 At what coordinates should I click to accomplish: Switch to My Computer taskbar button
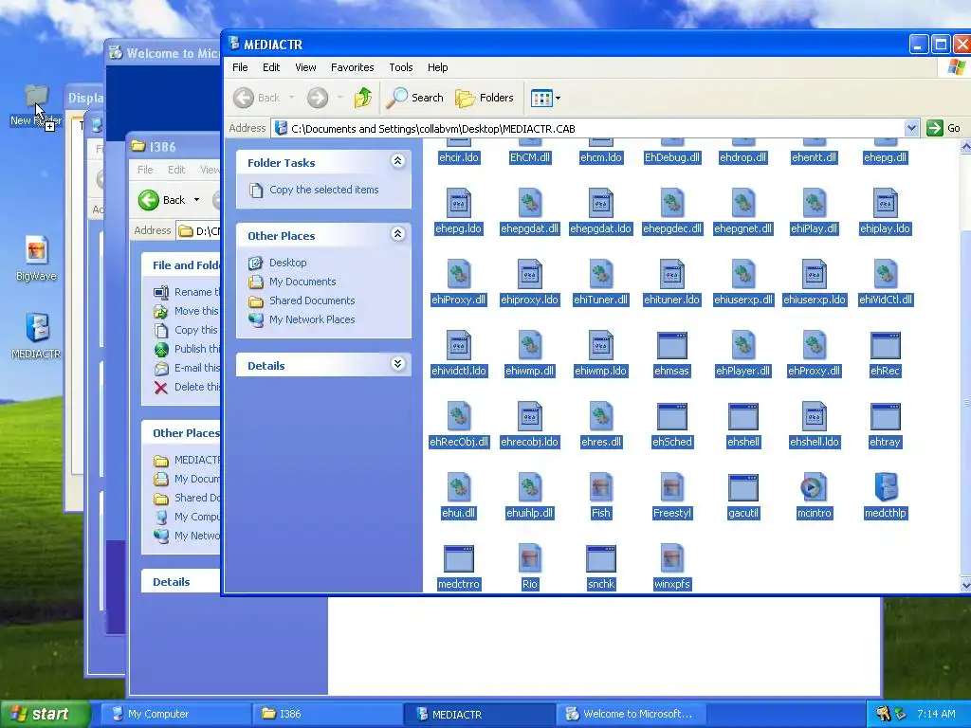175,714
